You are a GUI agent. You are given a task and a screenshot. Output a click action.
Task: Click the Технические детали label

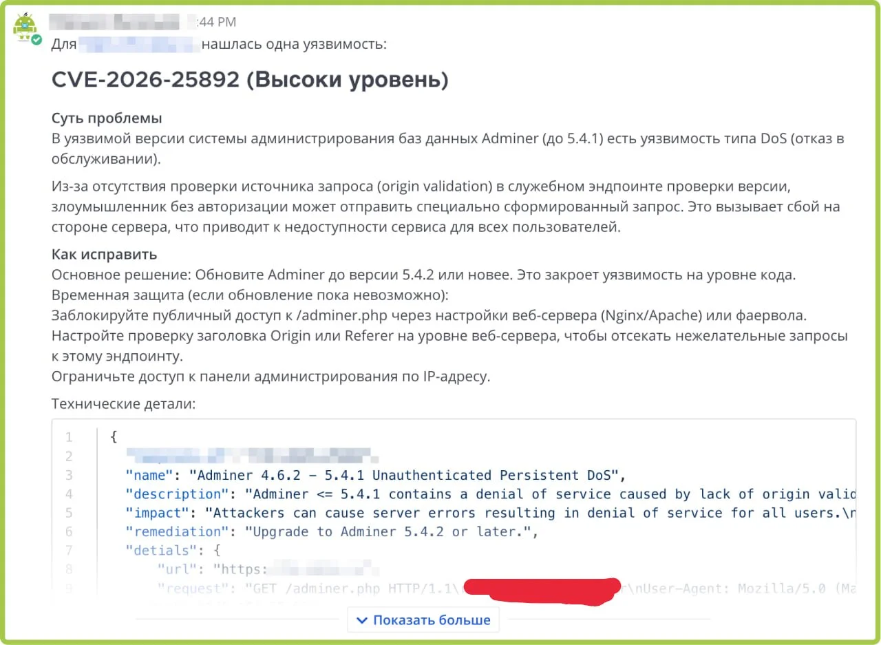click(123, 404)
